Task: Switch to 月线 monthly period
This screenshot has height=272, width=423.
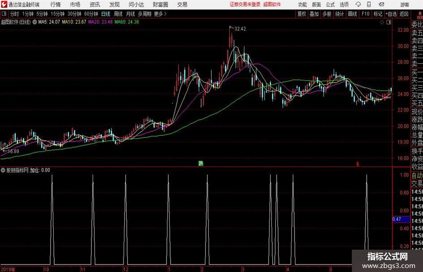Action: 130,14
